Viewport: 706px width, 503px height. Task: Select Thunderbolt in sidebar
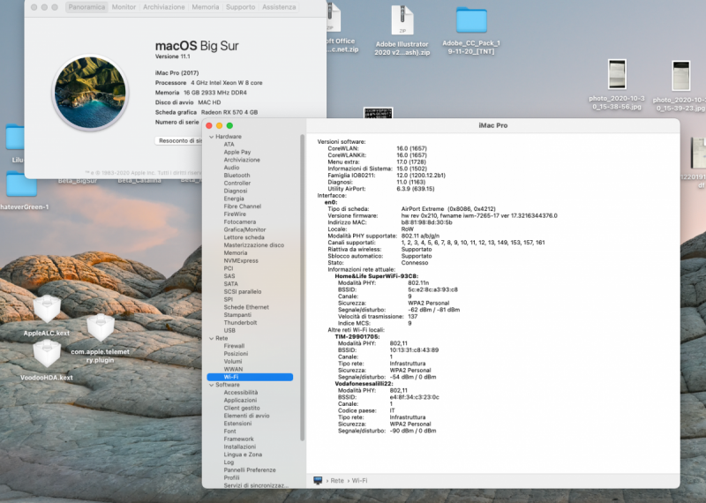tap(240, 323)
